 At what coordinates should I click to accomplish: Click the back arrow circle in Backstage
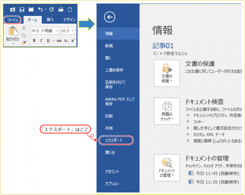[x=110, y=17]
